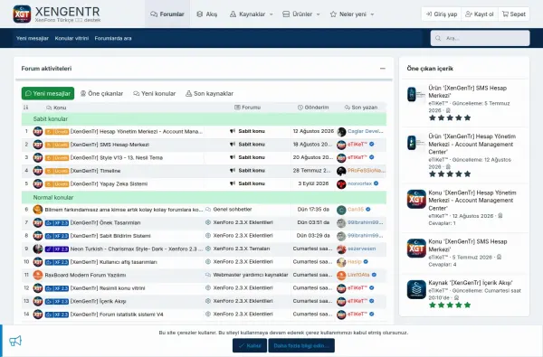
Task: Open the [XenGenTr] SMS Hesap Merkezi thread
Action: (110, 145)
